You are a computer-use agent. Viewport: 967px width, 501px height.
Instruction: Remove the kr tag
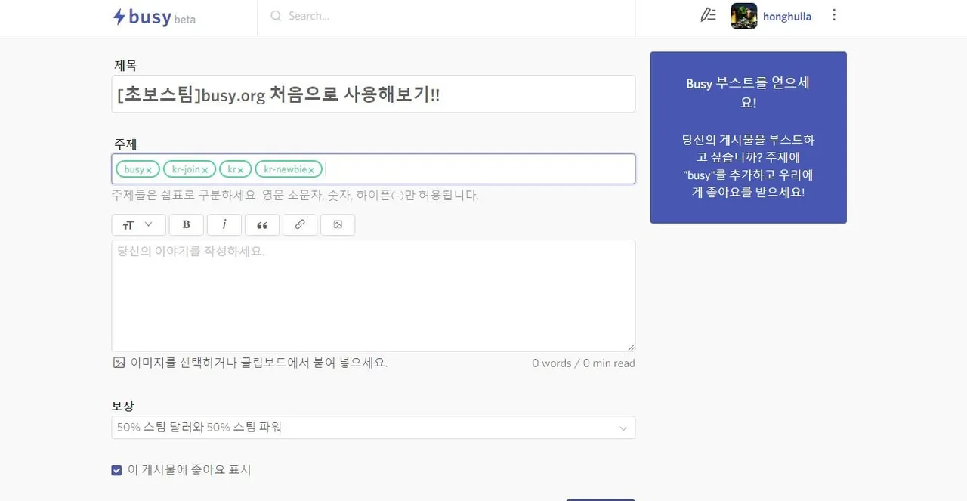[240, 171]
